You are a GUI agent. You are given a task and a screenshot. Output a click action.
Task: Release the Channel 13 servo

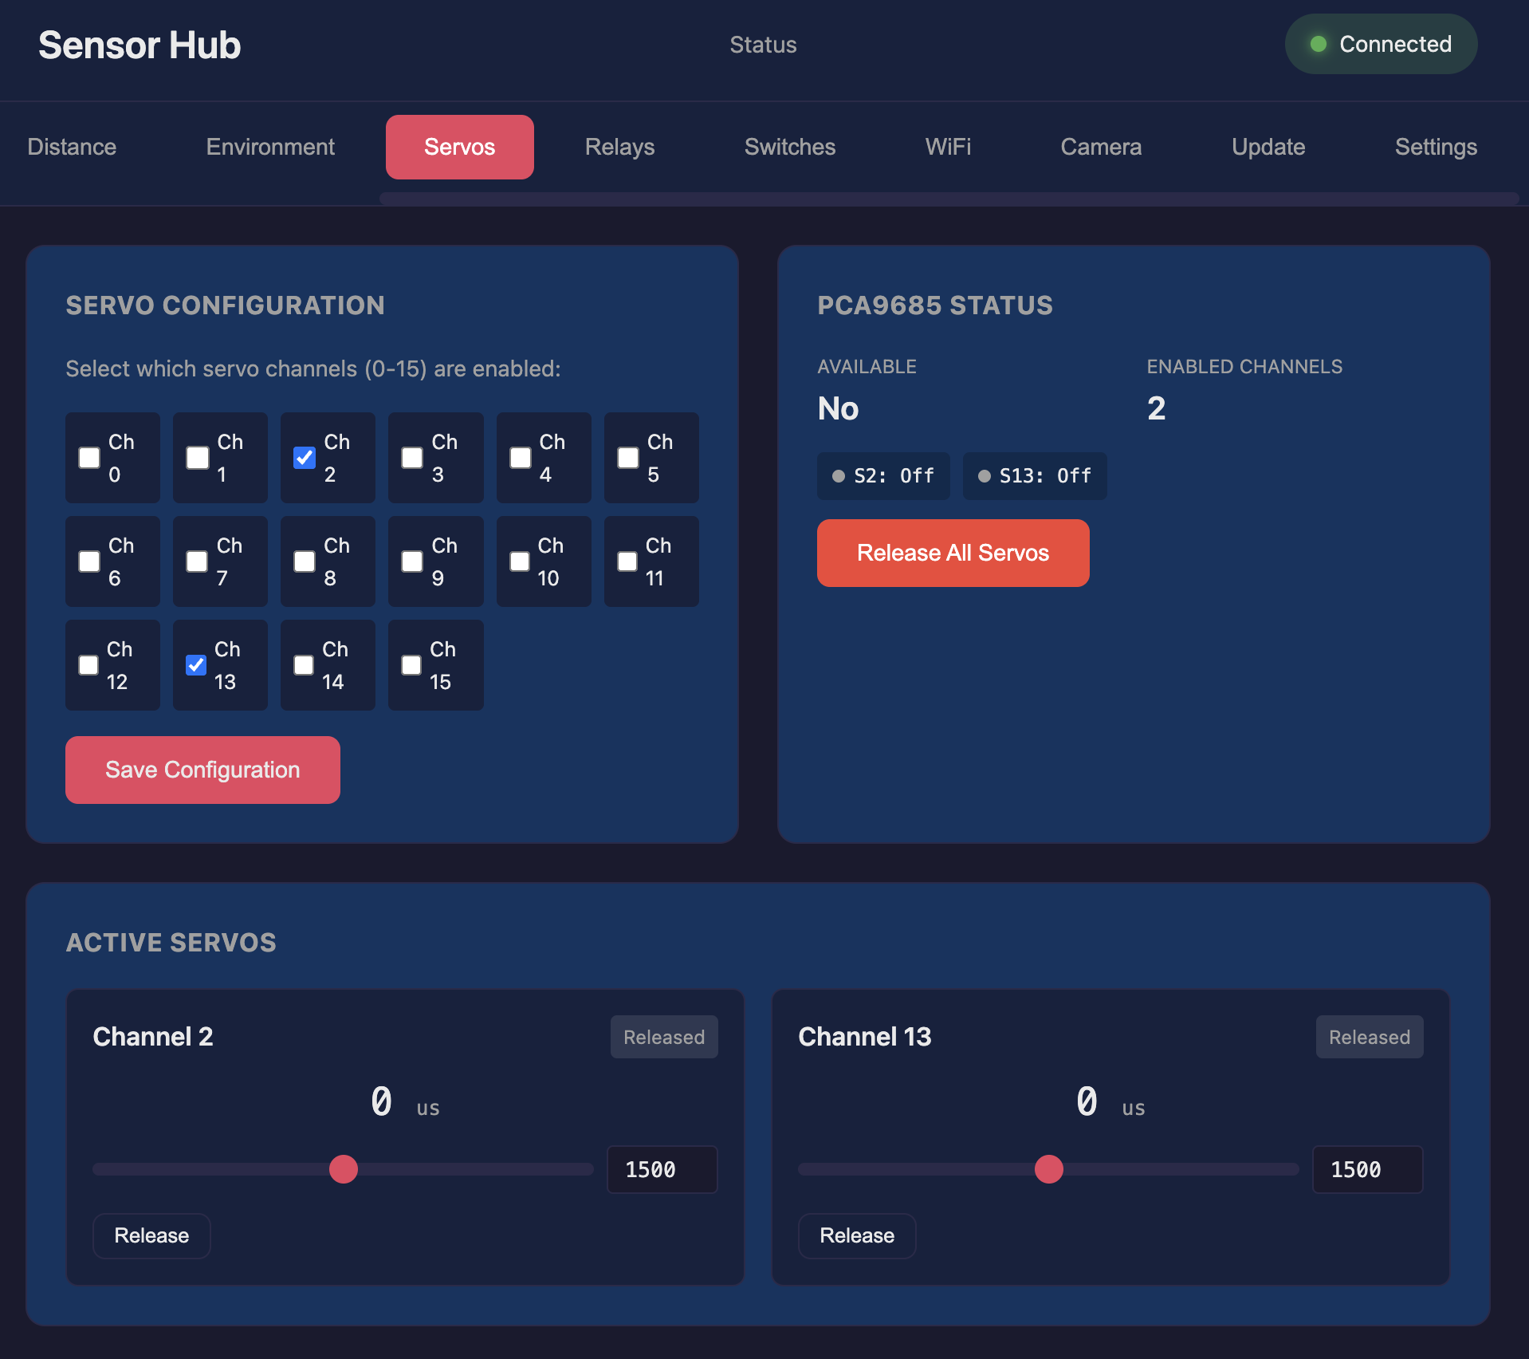pyautogui.click(x=857, y=1235)
